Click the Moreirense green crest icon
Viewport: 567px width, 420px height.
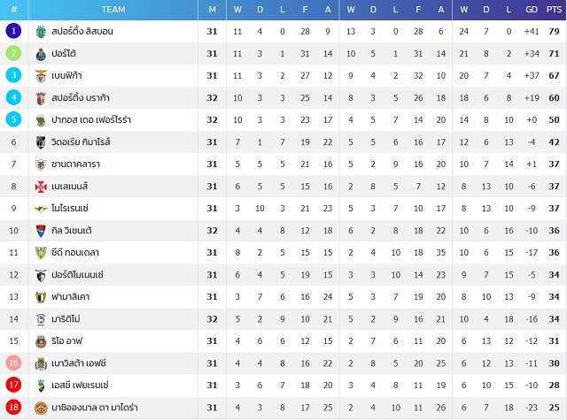(41, 209)
